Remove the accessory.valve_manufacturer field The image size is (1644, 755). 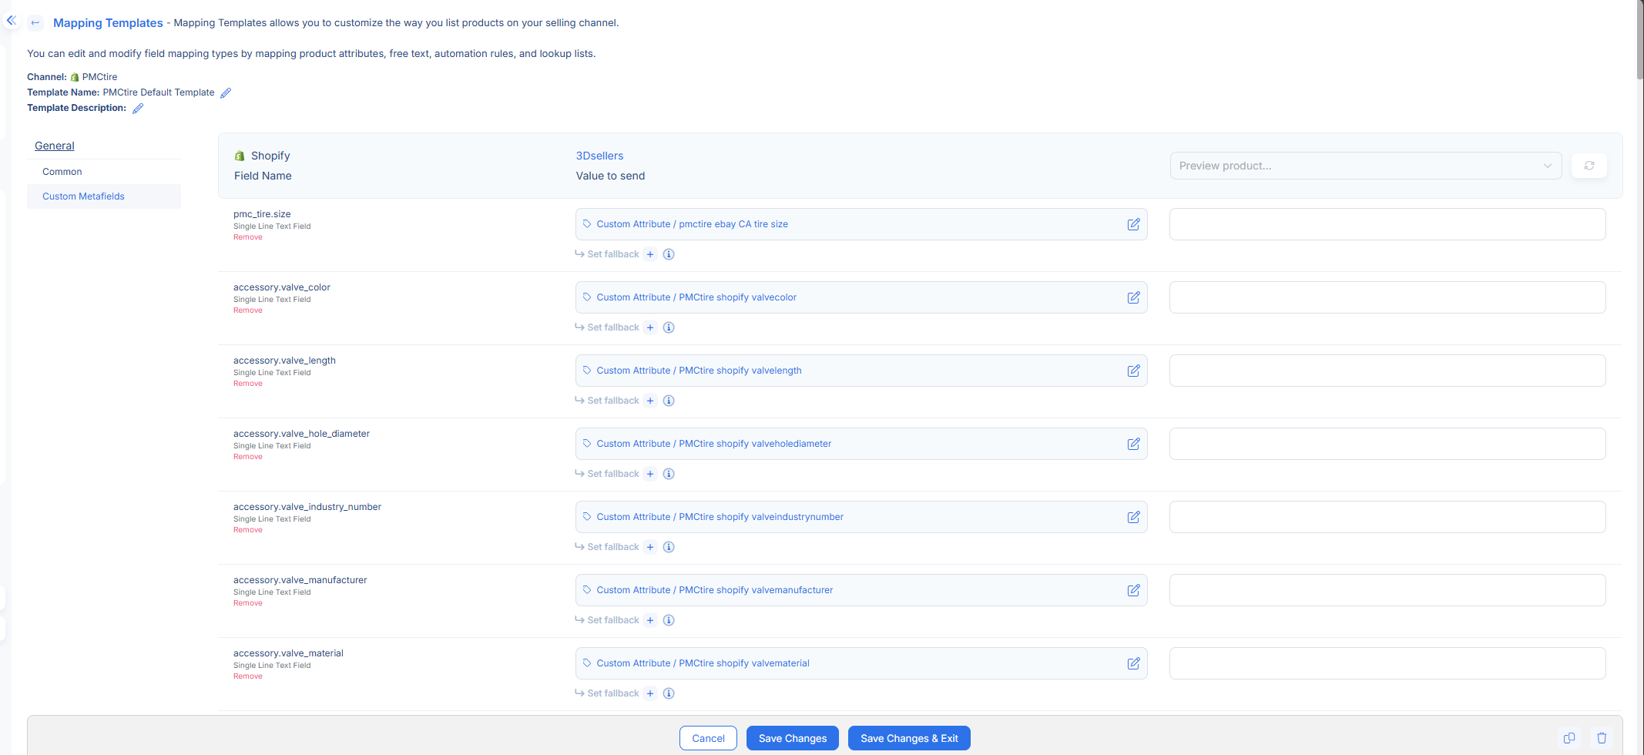247,602
